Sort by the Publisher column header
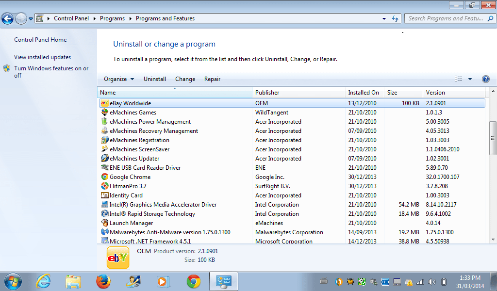This screenshot has height=291, width=497. [298, 93]
